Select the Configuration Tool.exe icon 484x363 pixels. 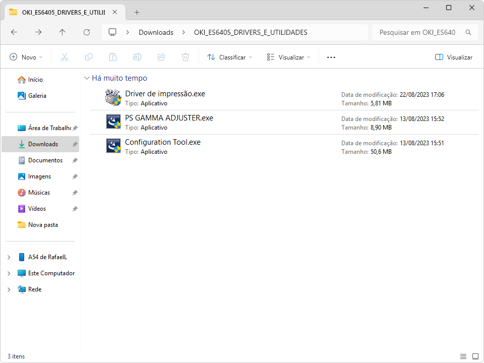pos(113,146)
